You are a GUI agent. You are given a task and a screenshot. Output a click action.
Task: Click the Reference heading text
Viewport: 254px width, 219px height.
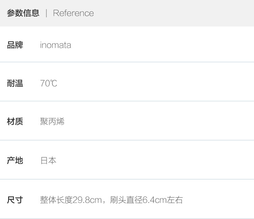73,13
